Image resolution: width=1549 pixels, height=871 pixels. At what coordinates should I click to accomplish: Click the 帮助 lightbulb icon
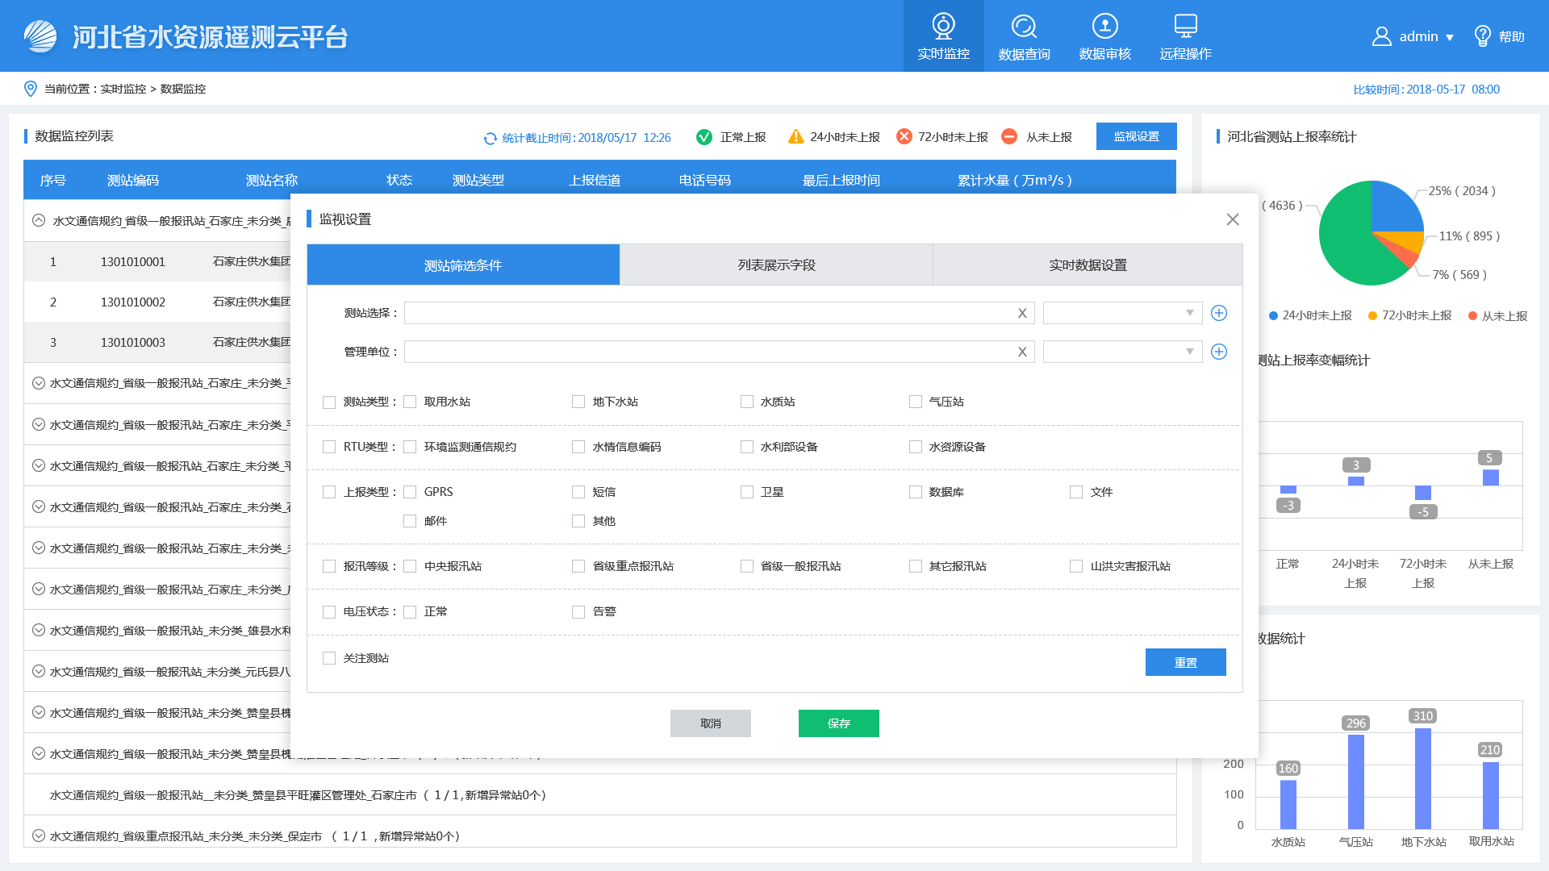pos(1482,36)
